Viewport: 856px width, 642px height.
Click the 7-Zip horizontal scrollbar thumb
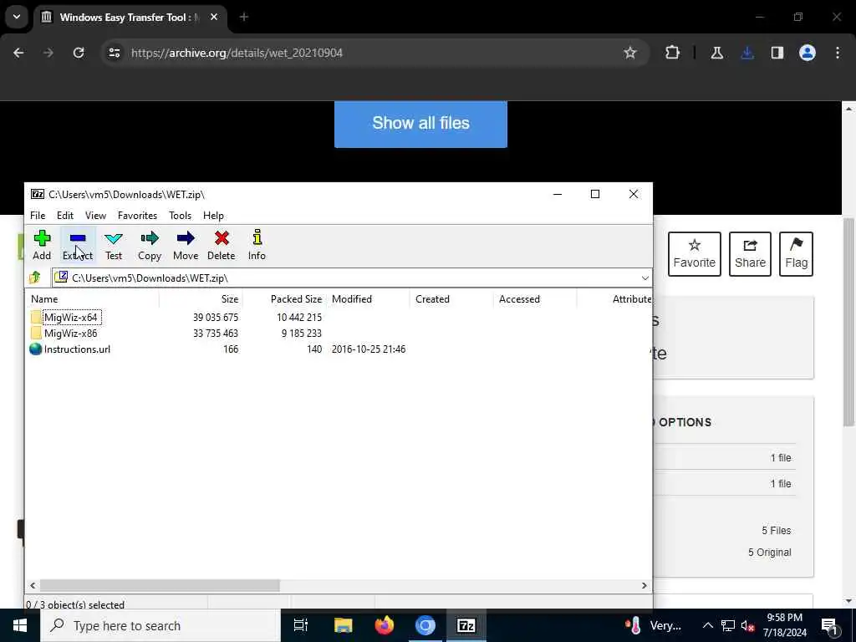tap(160, 585)
